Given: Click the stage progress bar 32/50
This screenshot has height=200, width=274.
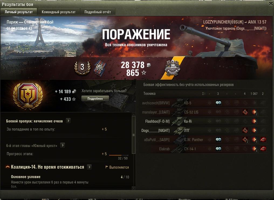Looking at the screenshot, I should point(119,155).
